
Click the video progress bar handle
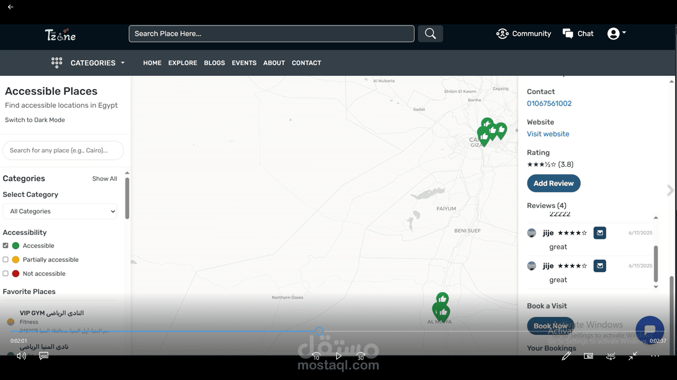[x=319, y=331]
